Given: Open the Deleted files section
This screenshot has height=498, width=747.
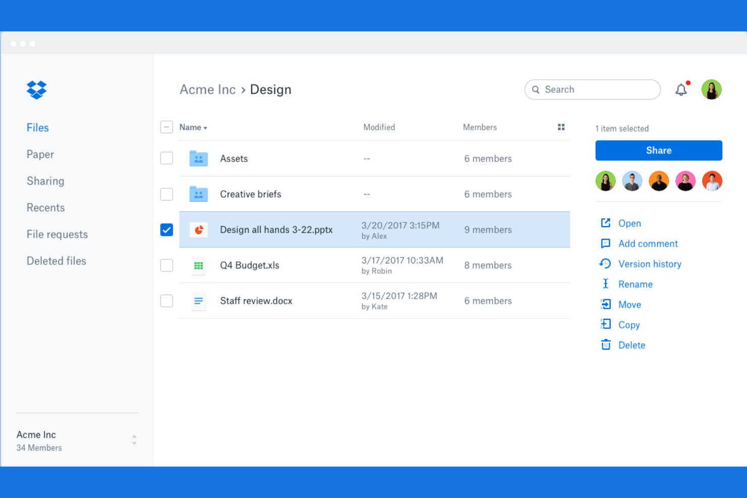Looking at the screenshot, I should [x=56, y=260].
